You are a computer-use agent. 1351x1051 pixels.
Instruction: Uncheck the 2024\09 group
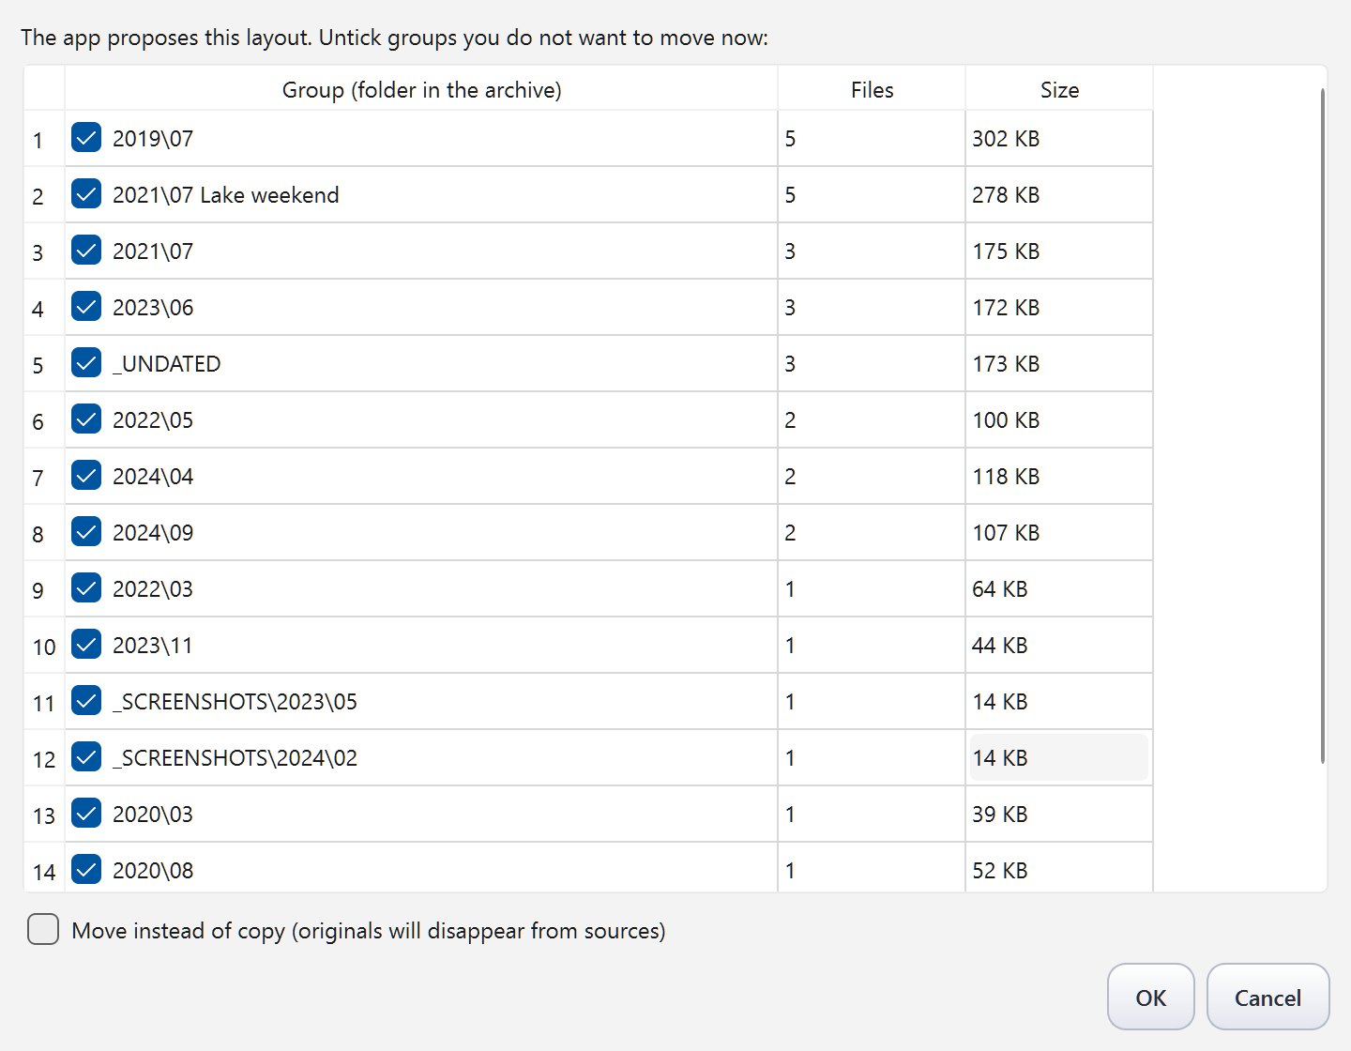coord(86,532)
